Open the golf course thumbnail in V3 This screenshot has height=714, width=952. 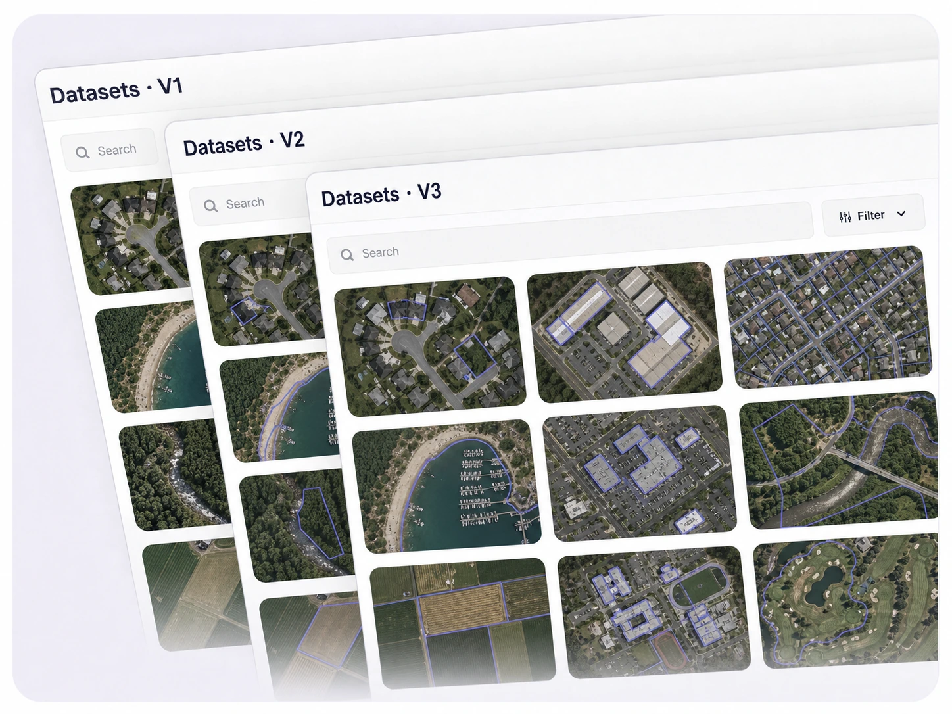pos(847,601)
